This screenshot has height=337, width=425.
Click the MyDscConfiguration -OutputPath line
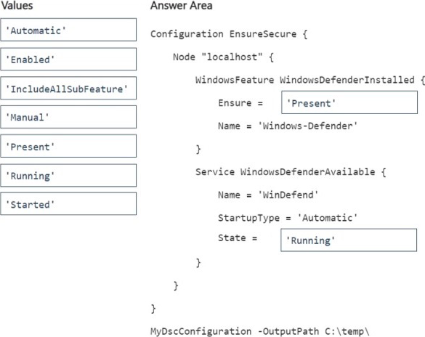(x=260, y=331)
